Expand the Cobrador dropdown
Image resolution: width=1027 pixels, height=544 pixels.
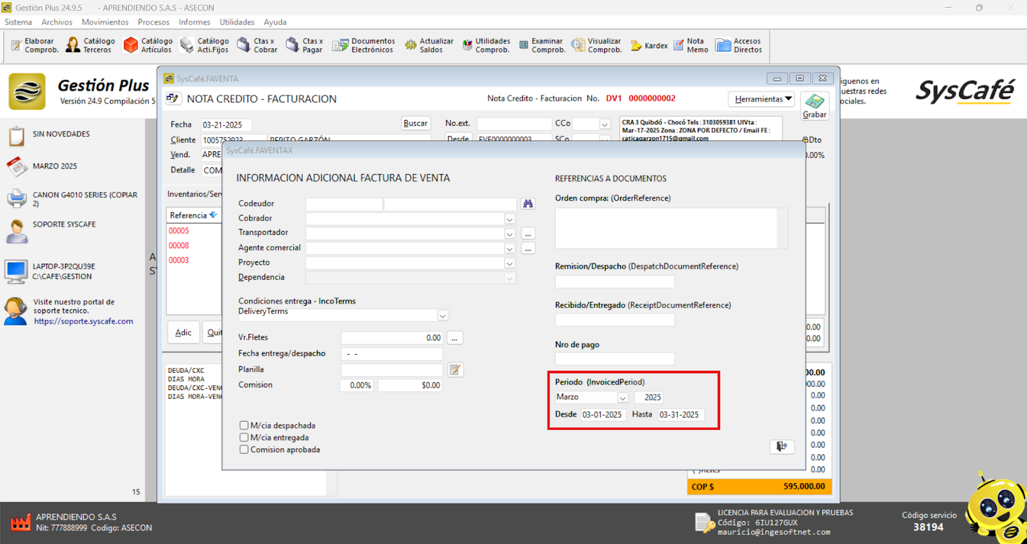[509, 219]
